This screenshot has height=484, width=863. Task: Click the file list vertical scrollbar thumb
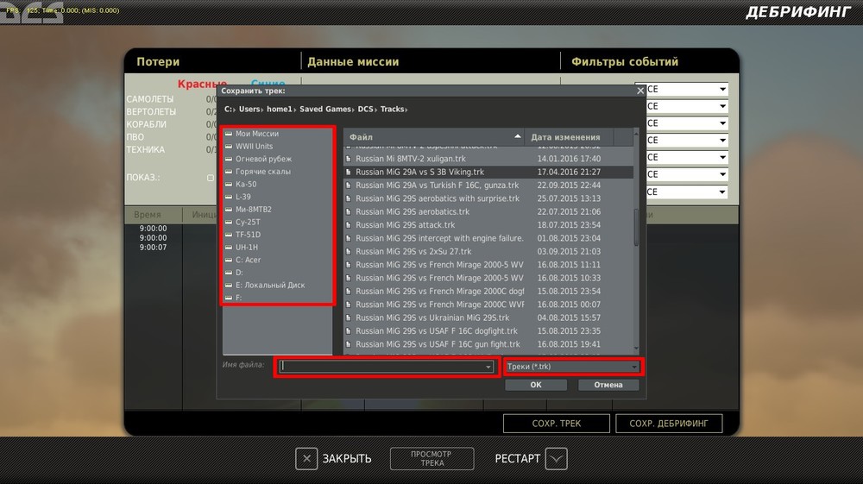click(636, 227)
